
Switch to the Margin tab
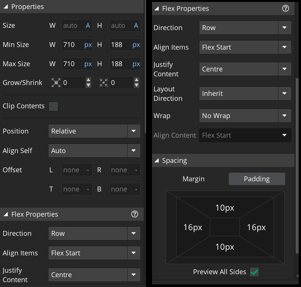pos(193,179)
